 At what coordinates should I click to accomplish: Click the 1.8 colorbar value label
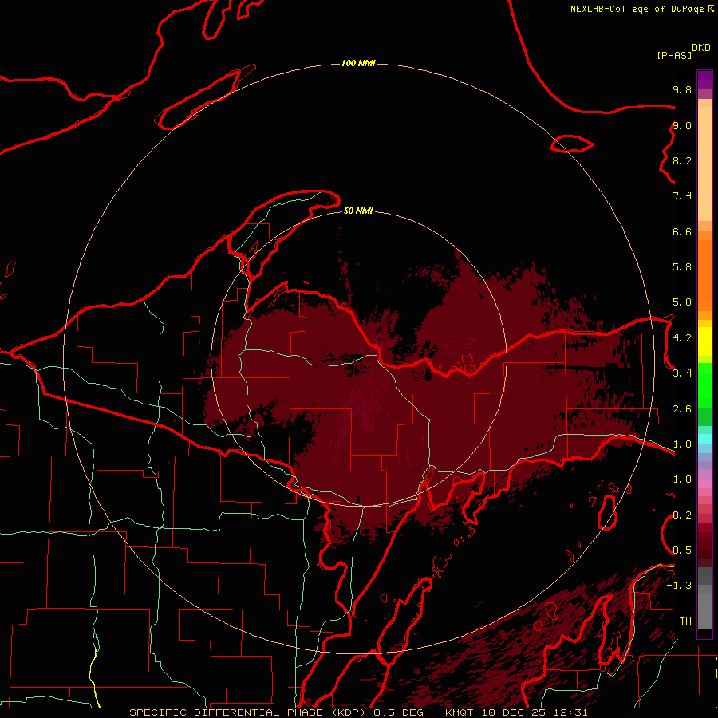[682, 444]
